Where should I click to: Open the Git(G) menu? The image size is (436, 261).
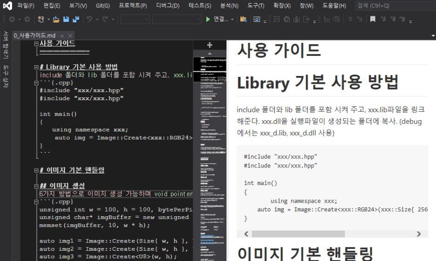point(102,6)
